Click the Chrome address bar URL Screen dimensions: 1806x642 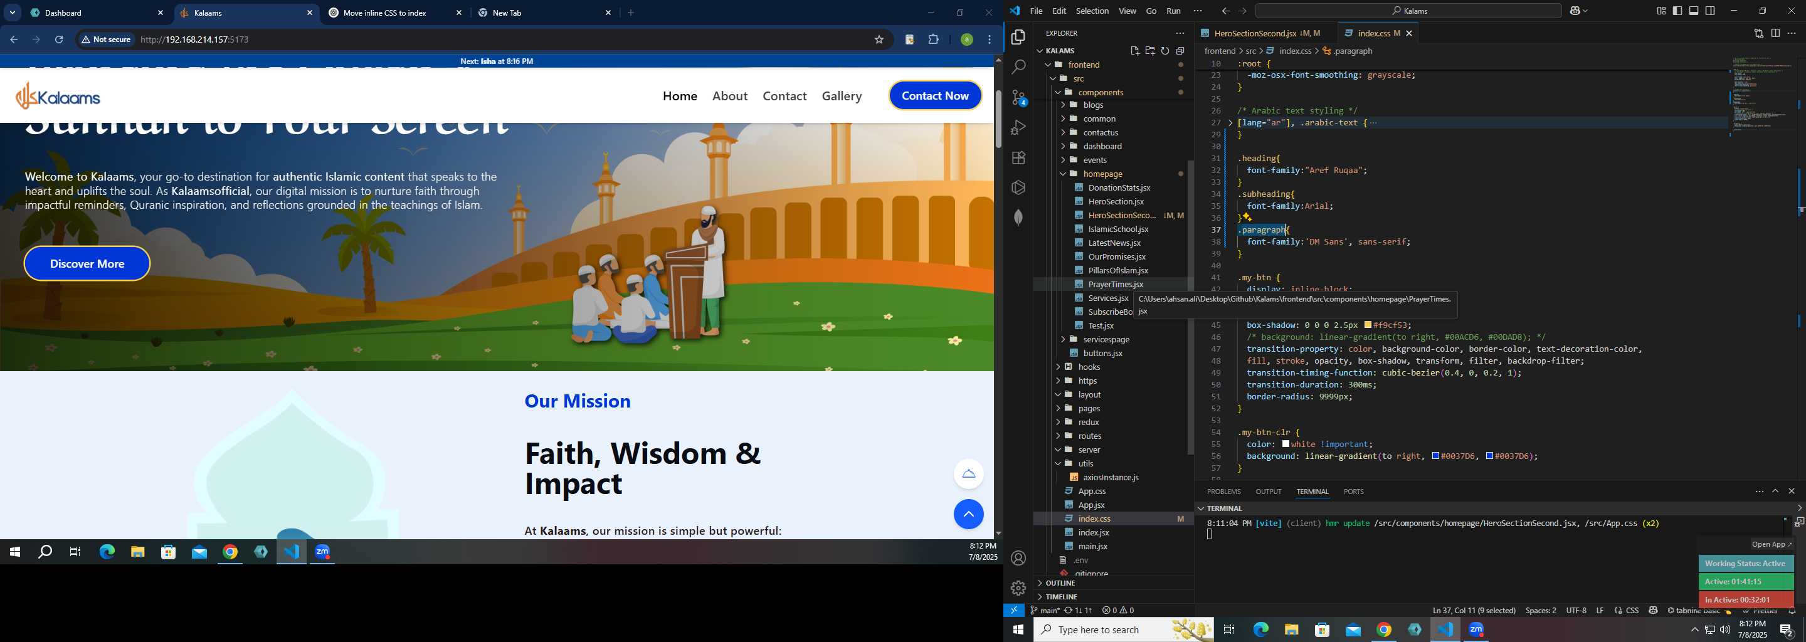[x=195, y=40]
